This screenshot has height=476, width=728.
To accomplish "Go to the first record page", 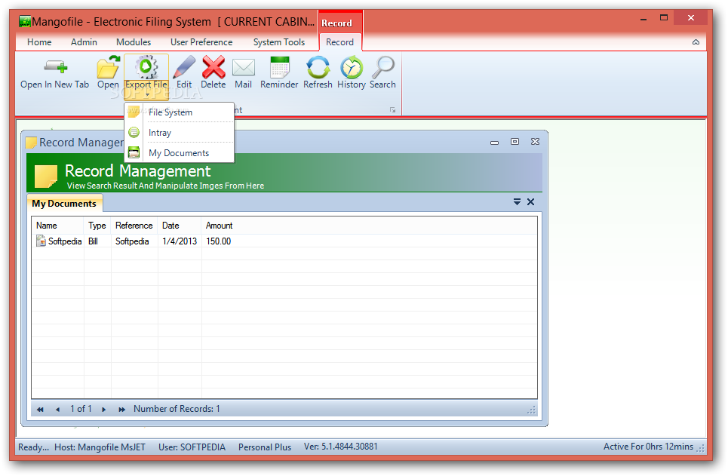I will 41,409.
